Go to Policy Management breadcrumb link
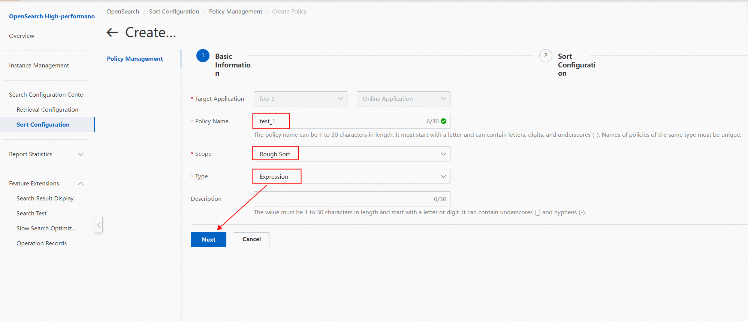This screenshot has height=321, width=748. tap(236, 12)
